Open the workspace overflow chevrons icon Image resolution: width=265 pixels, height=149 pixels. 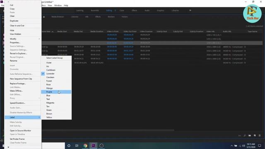[x=190, y=10]
